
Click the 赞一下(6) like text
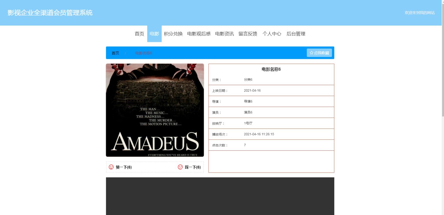tap(124, 167)
